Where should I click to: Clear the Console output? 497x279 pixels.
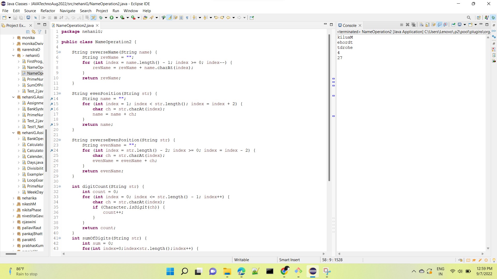coord(421,25)
